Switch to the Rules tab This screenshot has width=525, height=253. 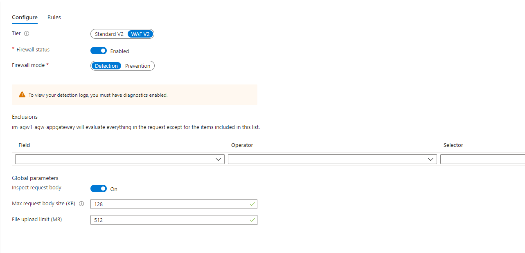(x=54, y=17)
